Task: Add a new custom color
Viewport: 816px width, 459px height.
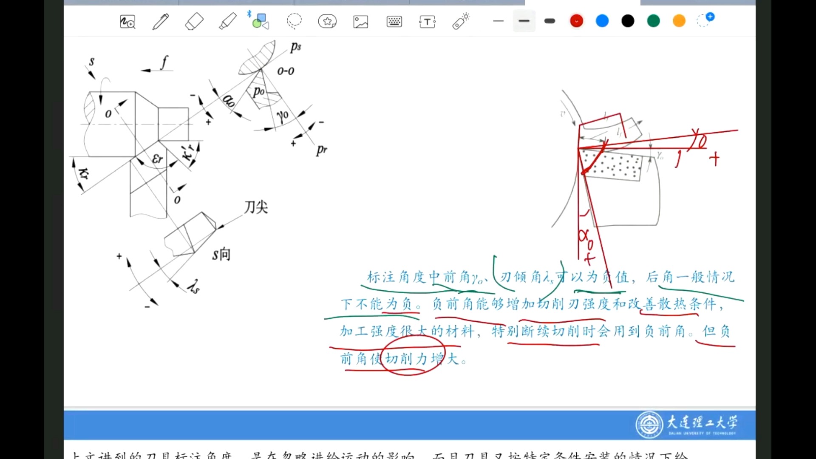Action: 705,20
